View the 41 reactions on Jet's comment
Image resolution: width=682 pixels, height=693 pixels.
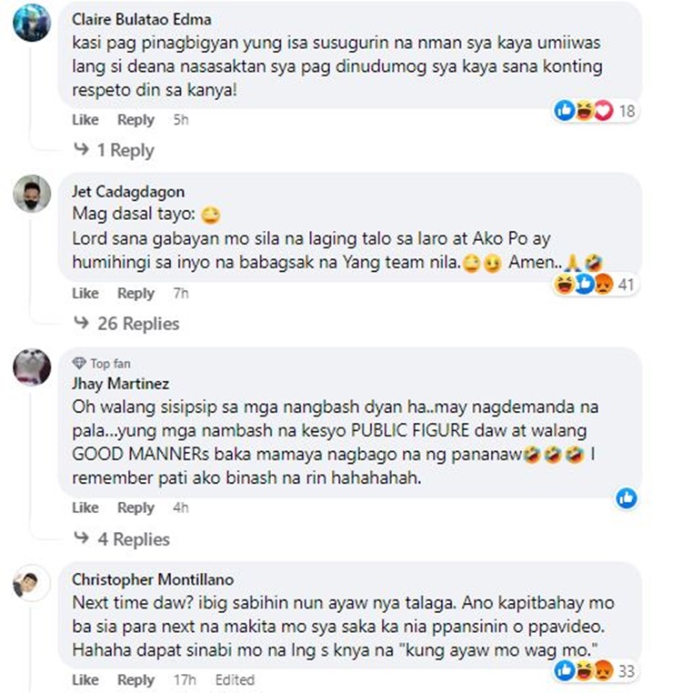tap(595, 284)
